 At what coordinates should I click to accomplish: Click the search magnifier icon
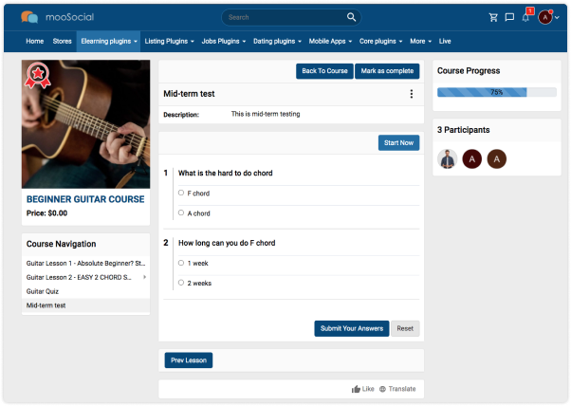[351, 17]
